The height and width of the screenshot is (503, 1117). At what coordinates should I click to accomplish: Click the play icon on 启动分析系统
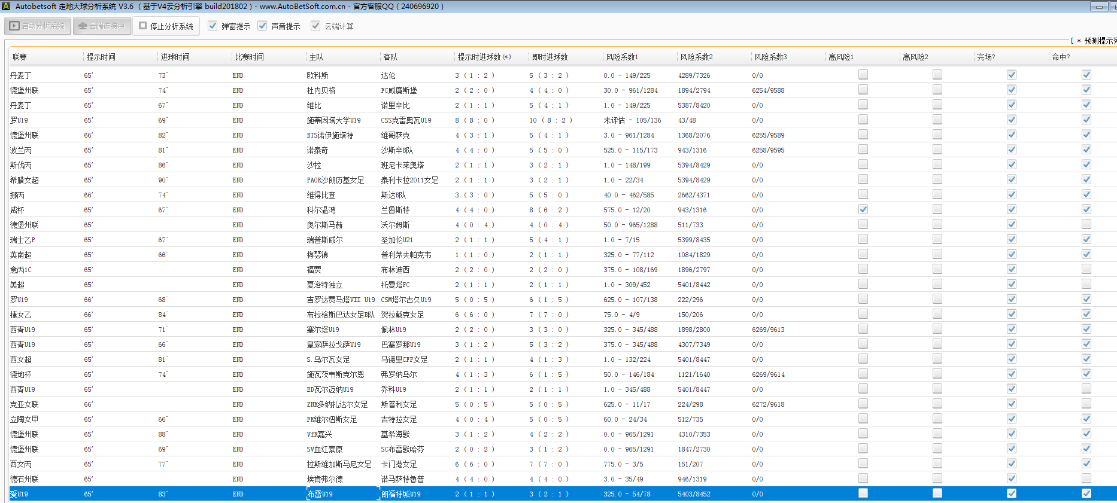pyautogui.click(x=14, y=26)
